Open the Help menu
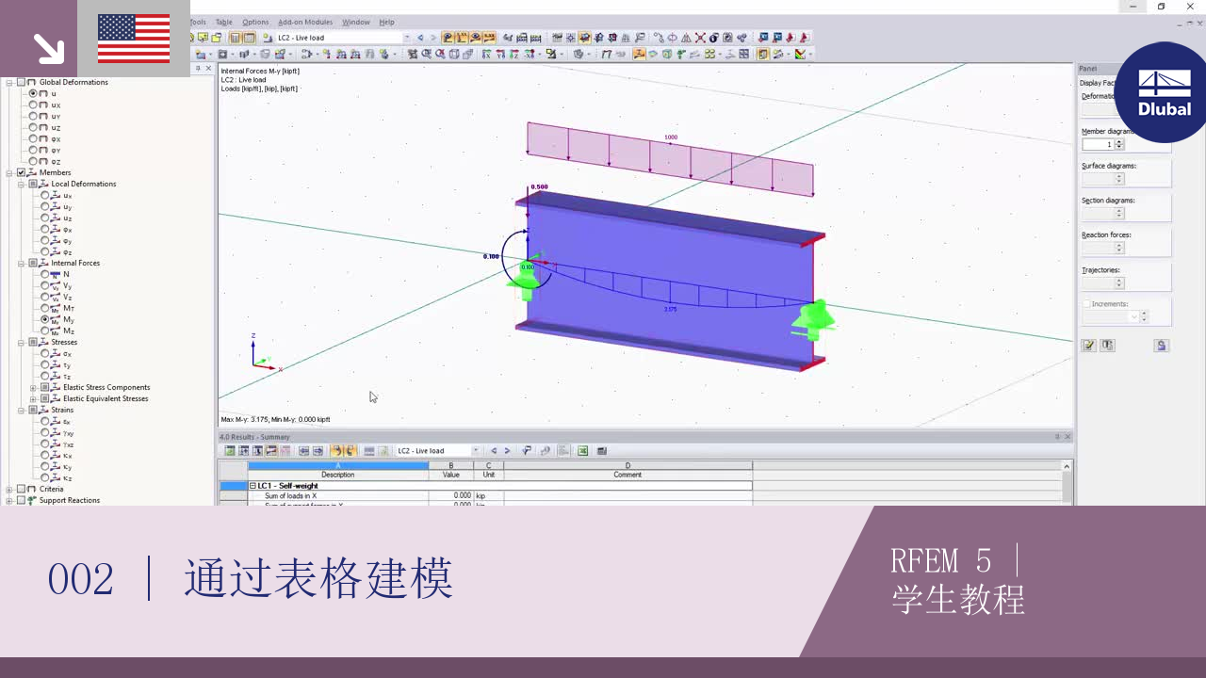 click(386, 22)
